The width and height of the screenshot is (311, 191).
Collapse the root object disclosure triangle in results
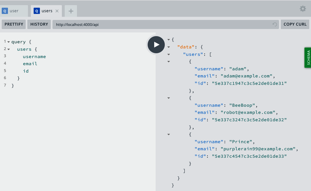(x=168, y=40)
